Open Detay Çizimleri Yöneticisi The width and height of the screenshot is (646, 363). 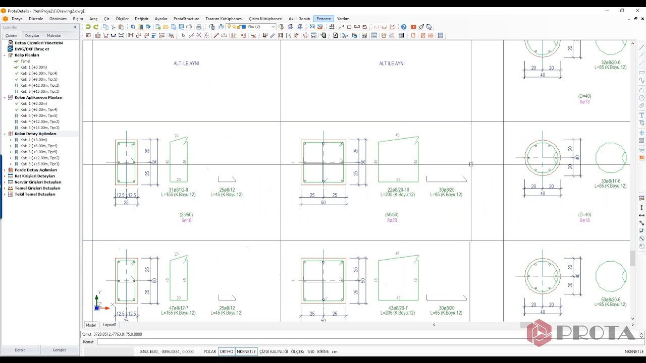39,43
